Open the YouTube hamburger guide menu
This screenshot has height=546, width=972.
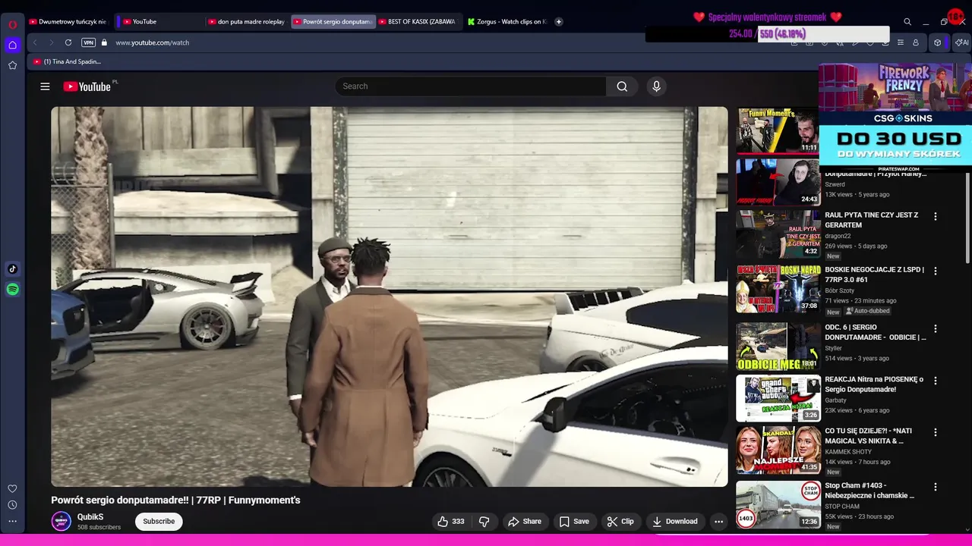click(45, 86)
